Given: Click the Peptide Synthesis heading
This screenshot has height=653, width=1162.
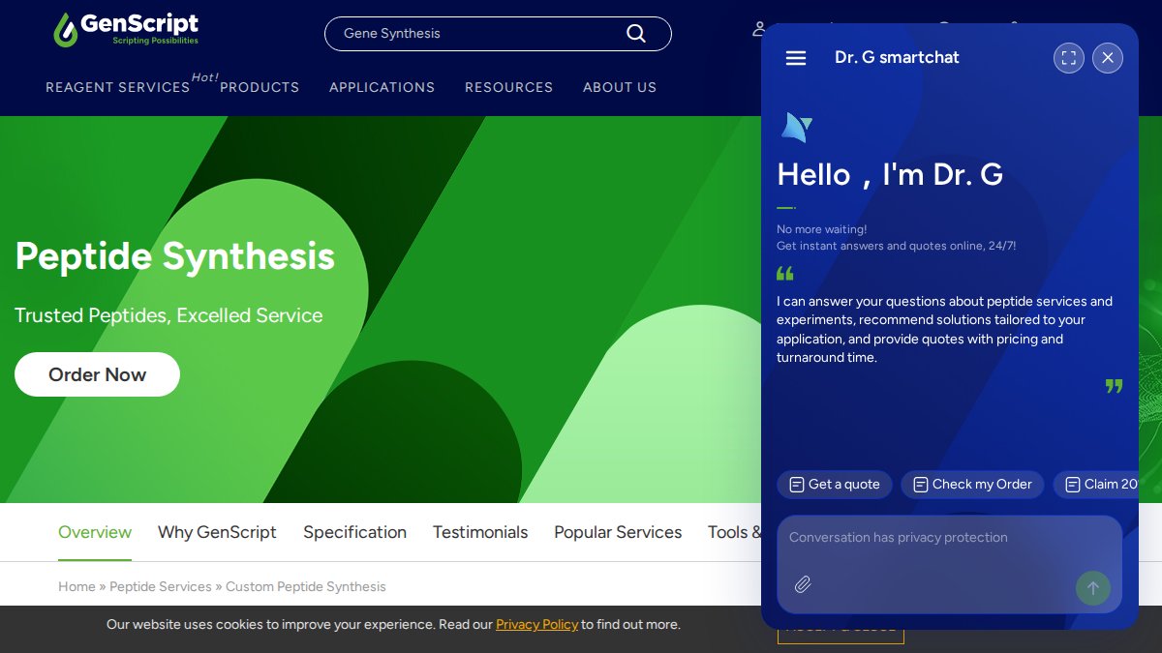Looking at the screenshot, I should click(175, 256).
